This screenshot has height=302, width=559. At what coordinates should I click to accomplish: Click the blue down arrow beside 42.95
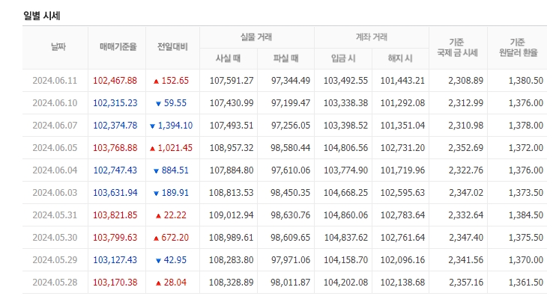[158, 260]
